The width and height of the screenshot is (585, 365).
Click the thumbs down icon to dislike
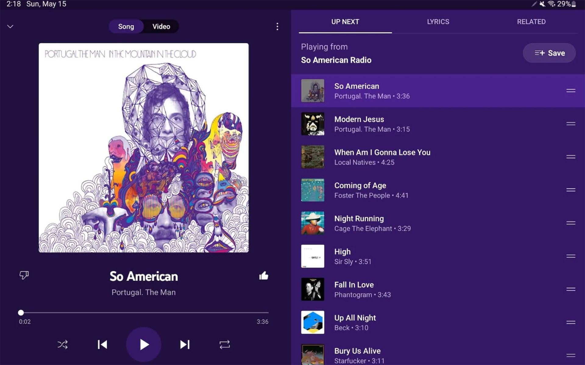(24, 276)
